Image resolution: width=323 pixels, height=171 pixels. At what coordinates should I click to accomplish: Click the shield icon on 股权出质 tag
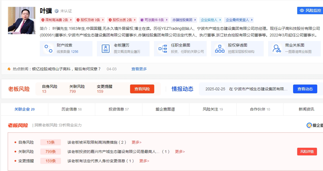(110, 20)
